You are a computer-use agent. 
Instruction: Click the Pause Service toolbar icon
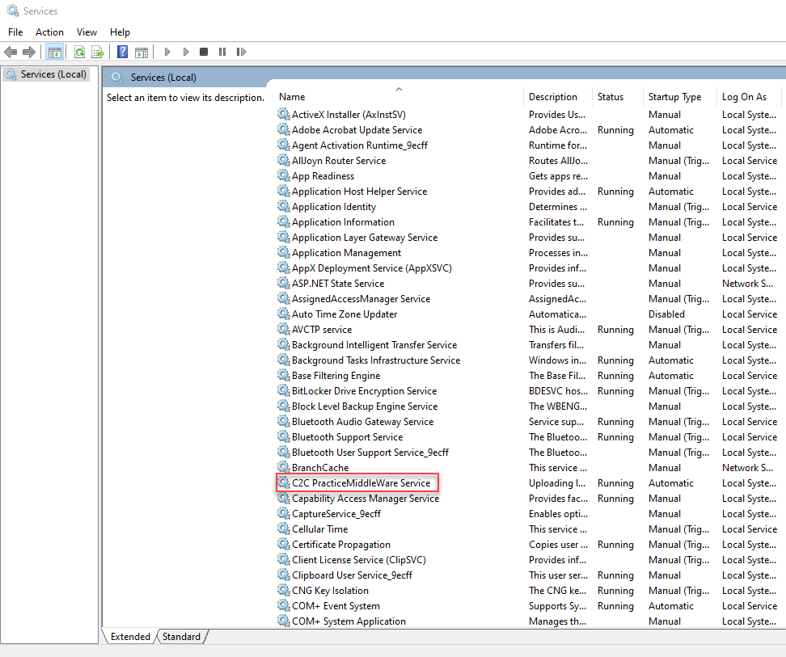(222, 52)
